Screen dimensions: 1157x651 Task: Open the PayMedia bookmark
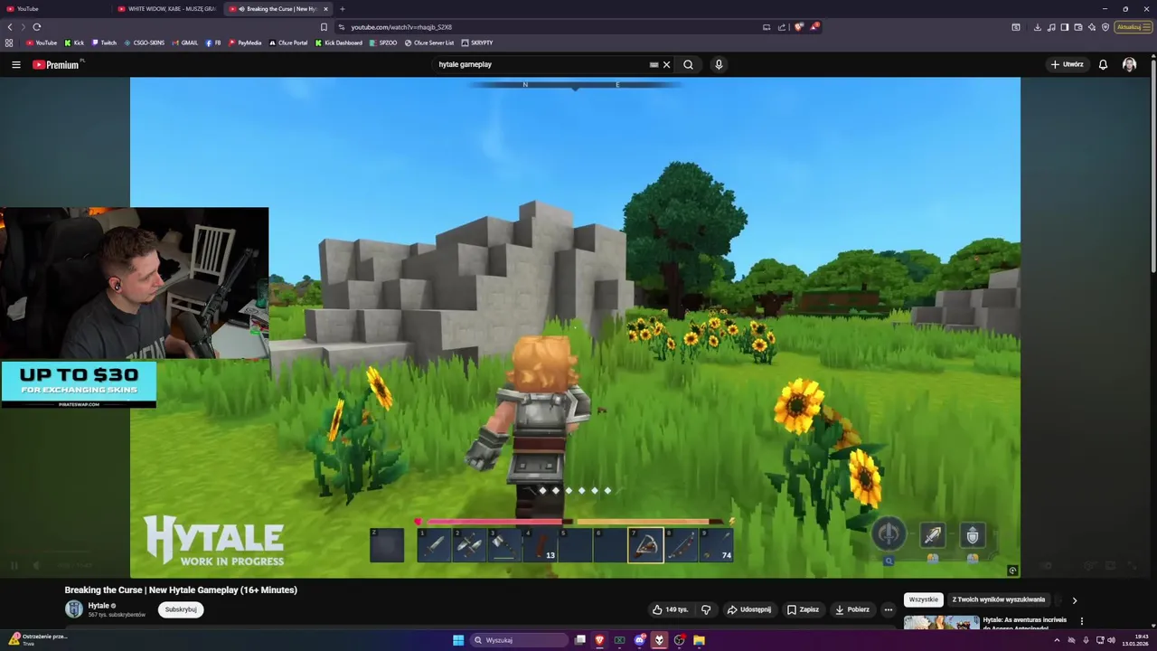pos(245,42)
